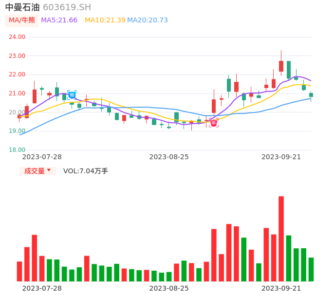Viewport: 334px width, 295px height.
Task: Click the 24.00 price axis label
Action: [x=17, y=37]
